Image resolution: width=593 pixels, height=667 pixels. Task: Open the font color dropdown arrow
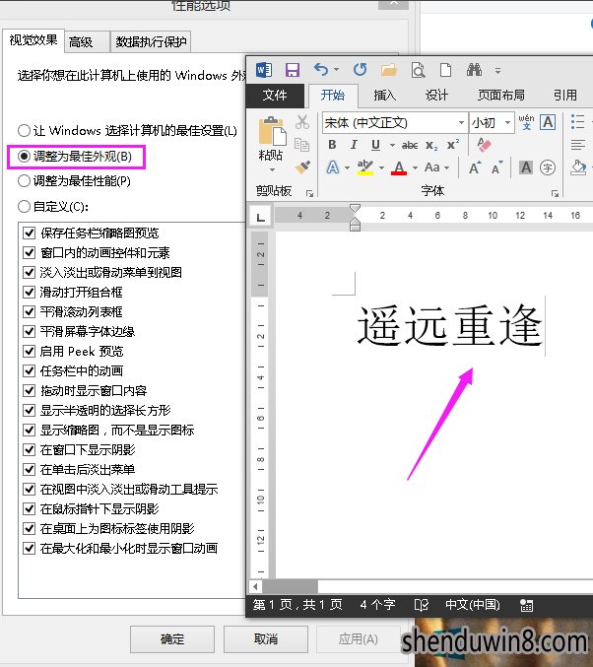click(415, 167)
